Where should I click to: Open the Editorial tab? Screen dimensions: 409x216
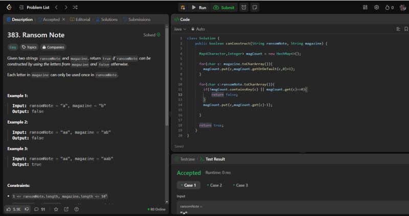tap(80, 19)
